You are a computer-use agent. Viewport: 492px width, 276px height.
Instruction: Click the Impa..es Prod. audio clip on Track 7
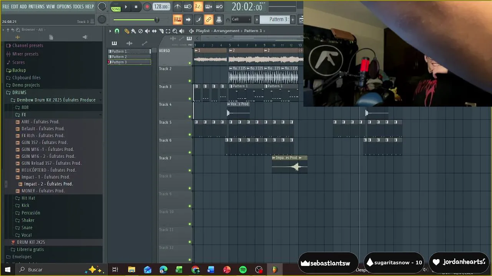coord(289,164)
